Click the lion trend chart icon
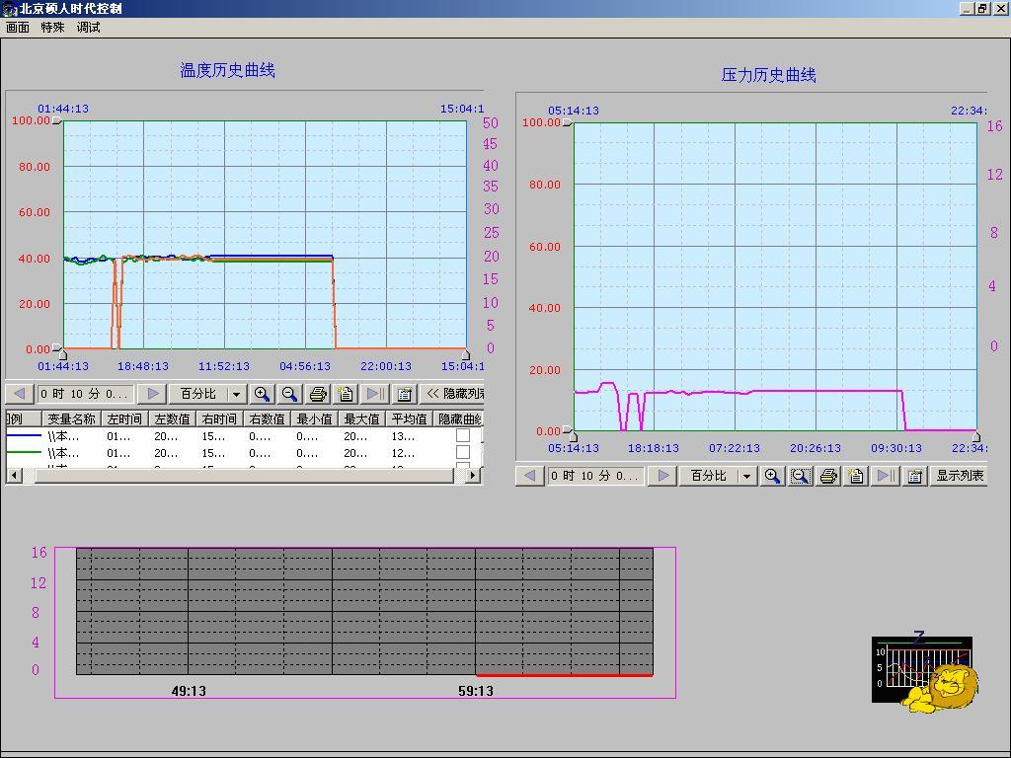The width and height of the screenshot is (1011, 758). click(x=926, y=671)
